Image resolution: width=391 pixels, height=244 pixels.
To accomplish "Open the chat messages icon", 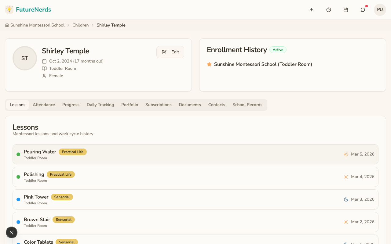I will point(363,10).
